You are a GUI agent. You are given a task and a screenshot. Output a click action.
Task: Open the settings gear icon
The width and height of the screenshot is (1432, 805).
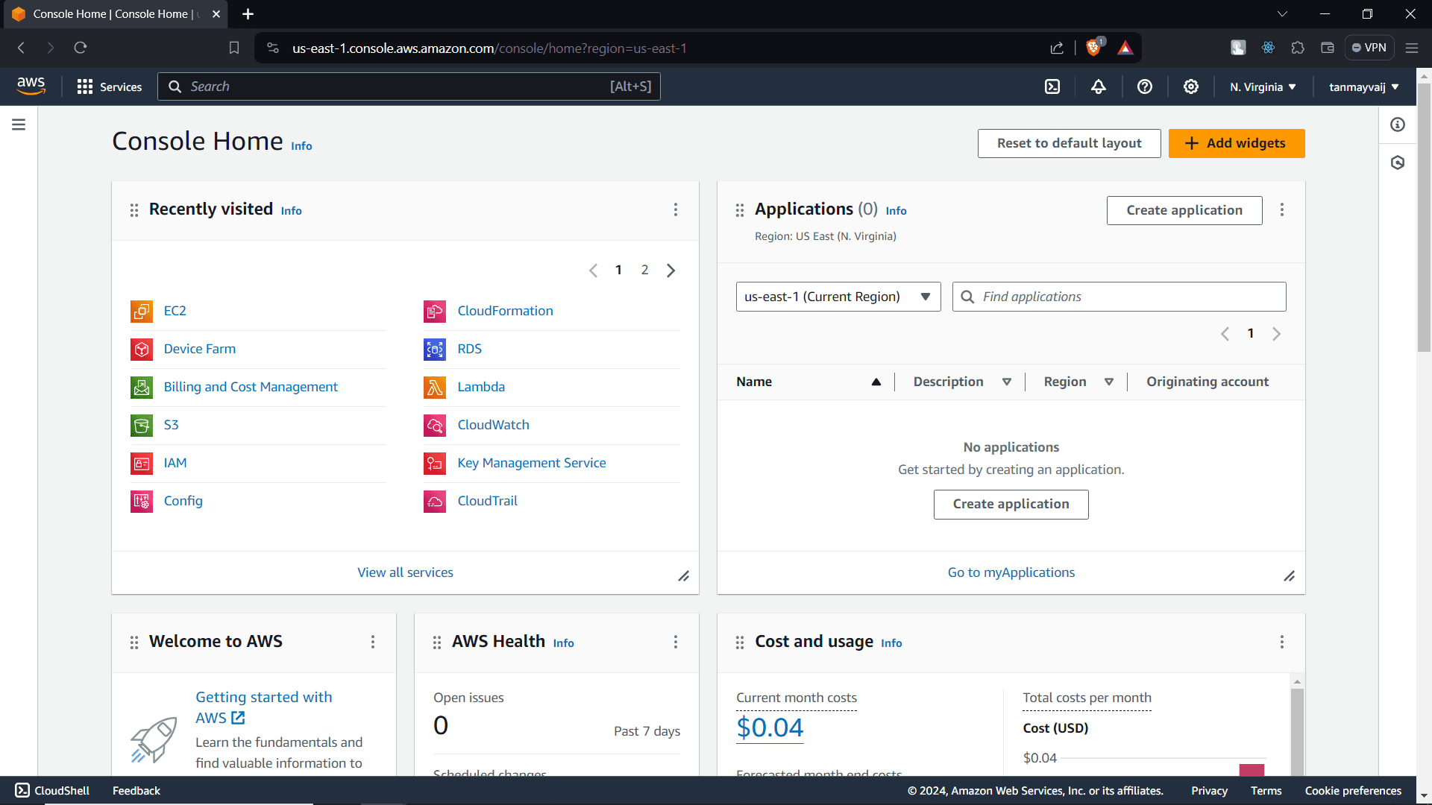(1190, 86)
